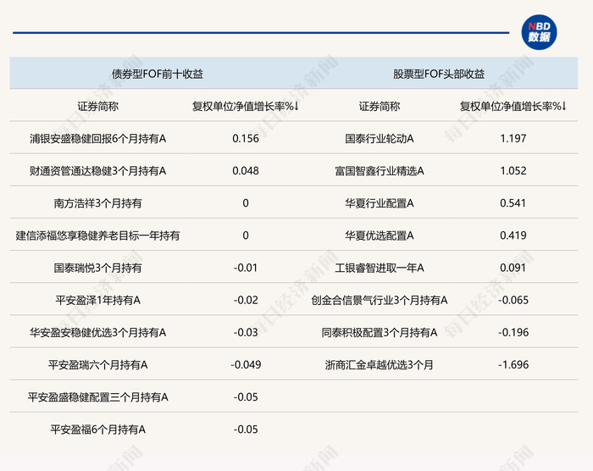
Task: Select 平安盈盛稳健配置三个月持有A
Action: coord(98,397)
